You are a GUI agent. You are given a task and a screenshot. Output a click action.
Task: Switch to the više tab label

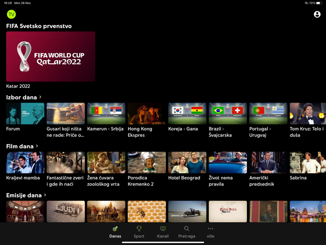coord(211,236)
